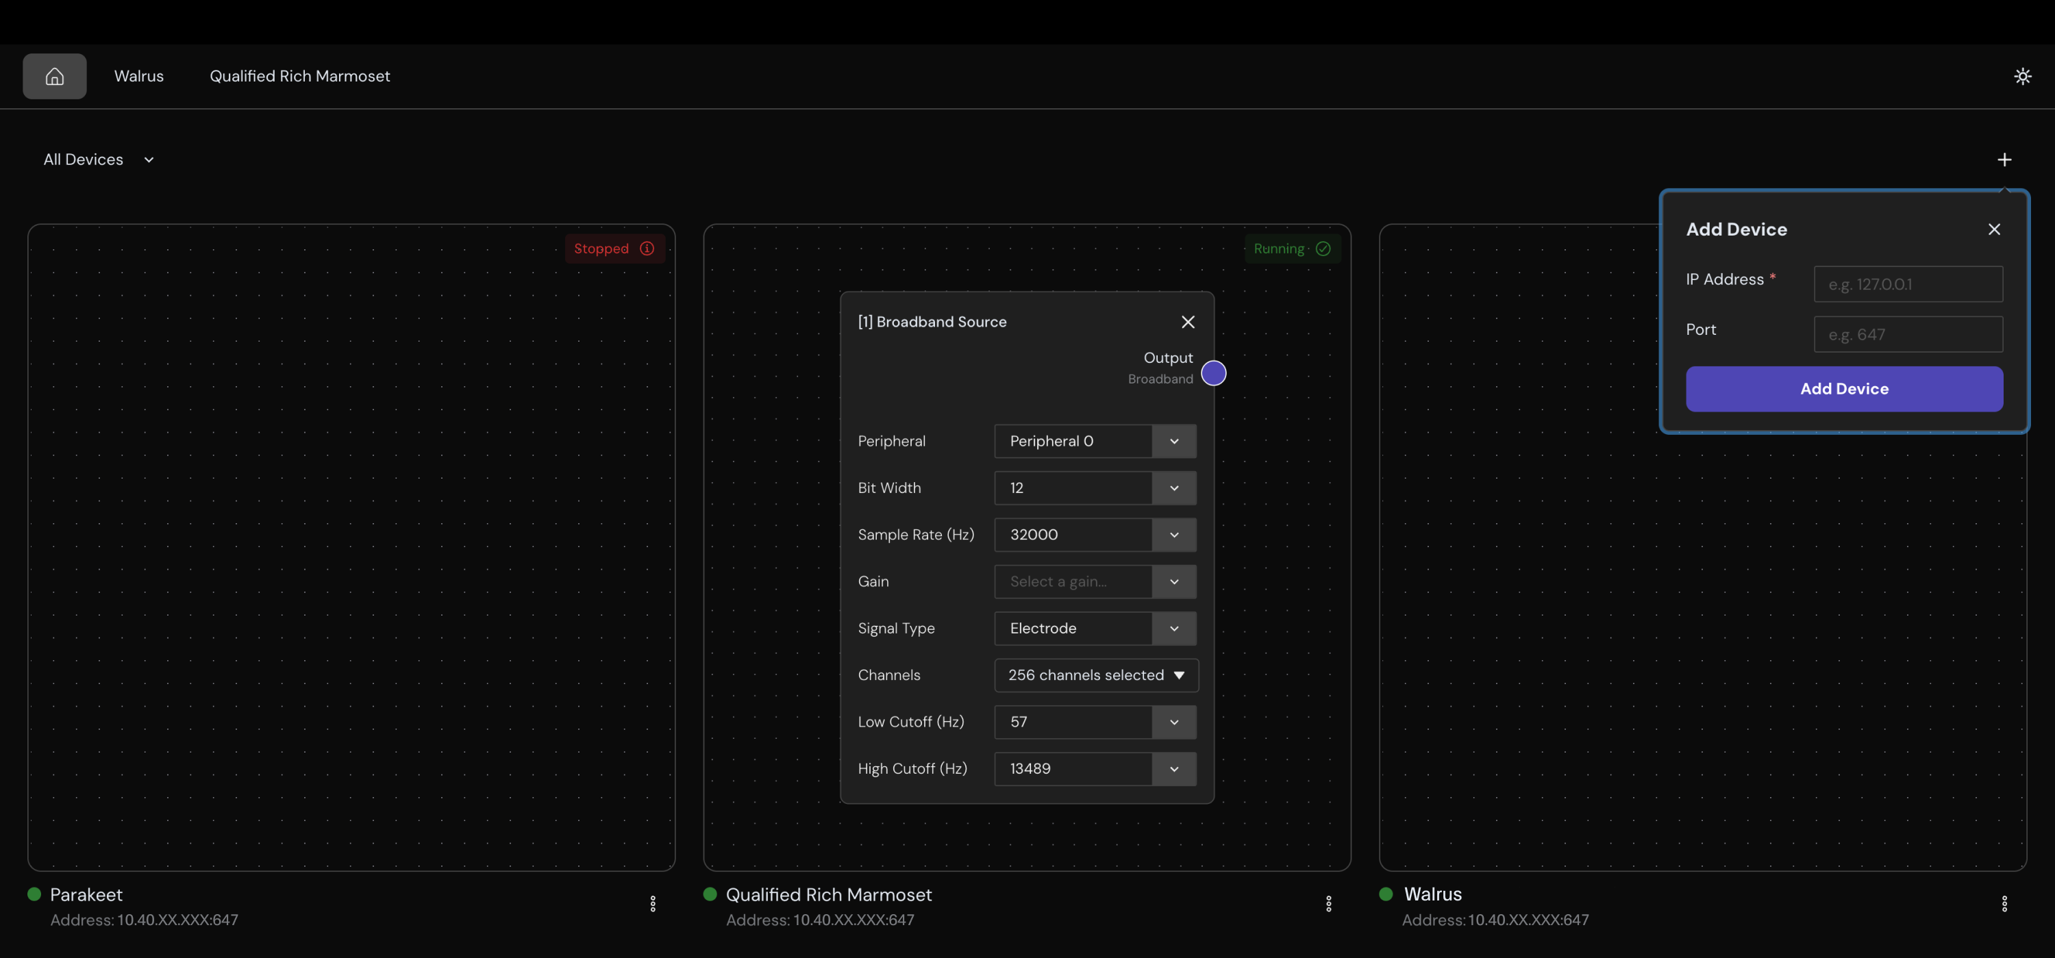Click the Running checkmark status icon
Screen dimensions: 2055x958
1323,248
